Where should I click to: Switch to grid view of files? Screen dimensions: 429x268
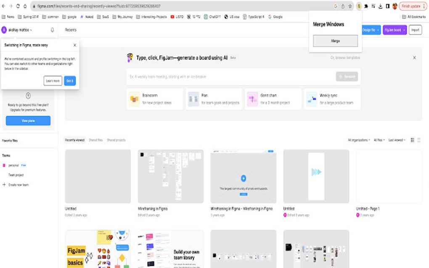coord(412,140)
